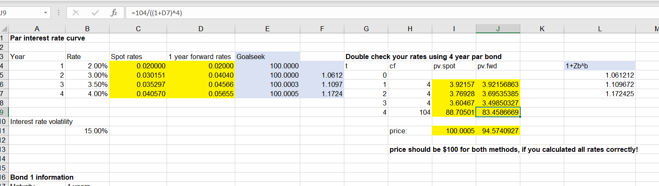Select column K header
The image size is (659, 186).
click(x=542, y=29)
